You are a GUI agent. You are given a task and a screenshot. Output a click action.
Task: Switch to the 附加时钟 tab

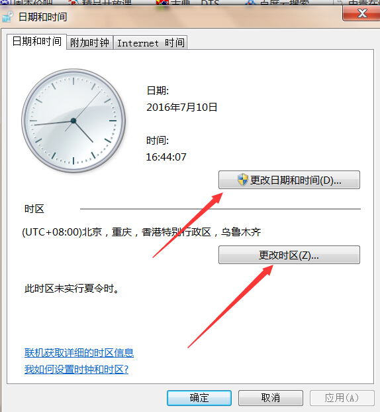coord(89,42)
